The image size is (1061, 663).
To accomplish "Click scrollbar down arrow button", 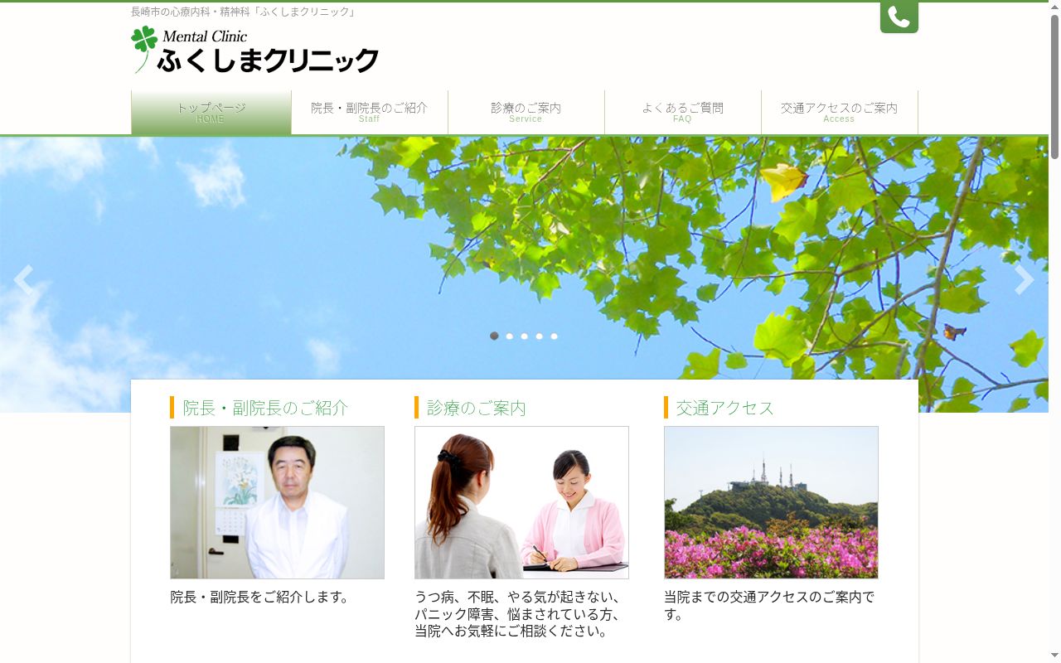I will pyautogui.click(x=1054, y=656).
